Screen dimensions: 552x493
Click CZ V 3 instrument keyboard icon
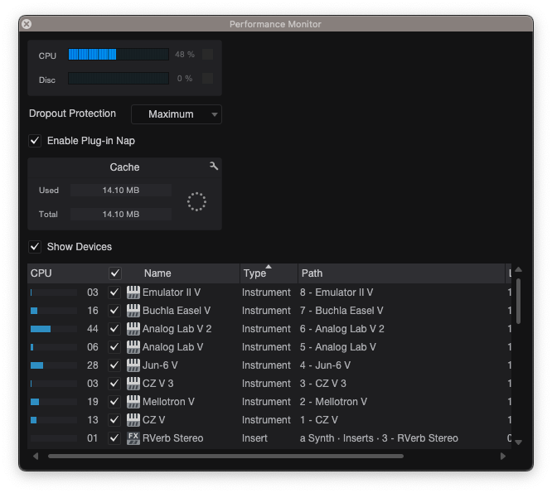click(x=133, y=384)
